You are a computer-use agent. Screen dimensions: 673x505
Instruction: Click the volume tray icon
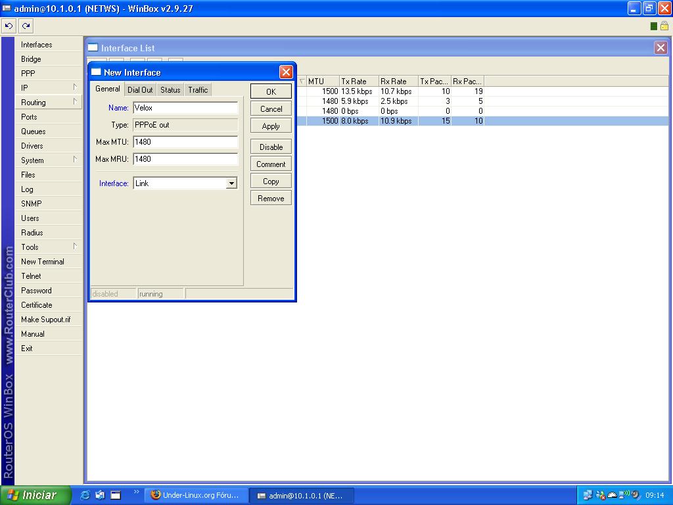[636, 495]
